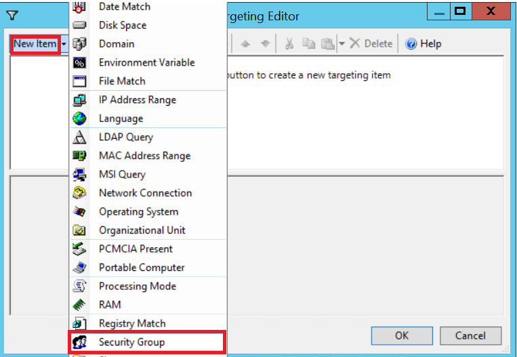Open the New Item dropdown arrow

pos(64,44)
